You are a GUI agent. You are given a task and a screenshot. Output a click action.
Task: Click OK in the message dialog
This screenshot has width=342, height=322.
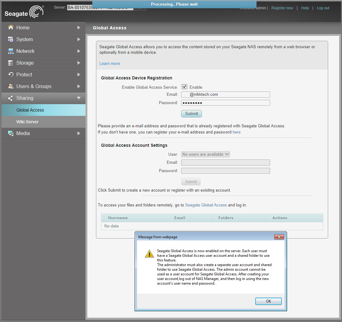tap(268, 301)
